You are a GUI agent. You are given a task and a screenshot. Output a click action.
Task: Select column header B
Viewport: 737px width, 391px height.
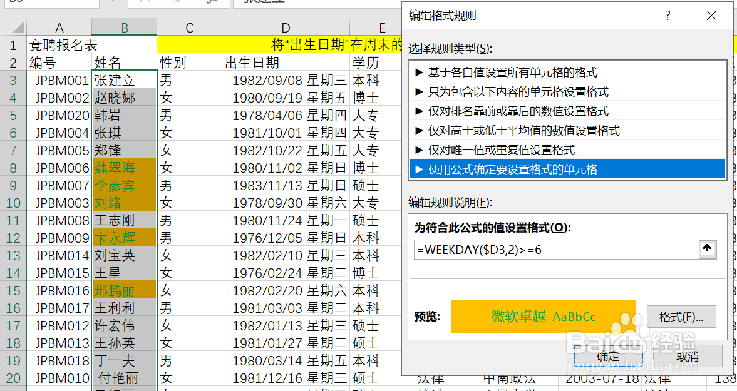tap(124, 27)
